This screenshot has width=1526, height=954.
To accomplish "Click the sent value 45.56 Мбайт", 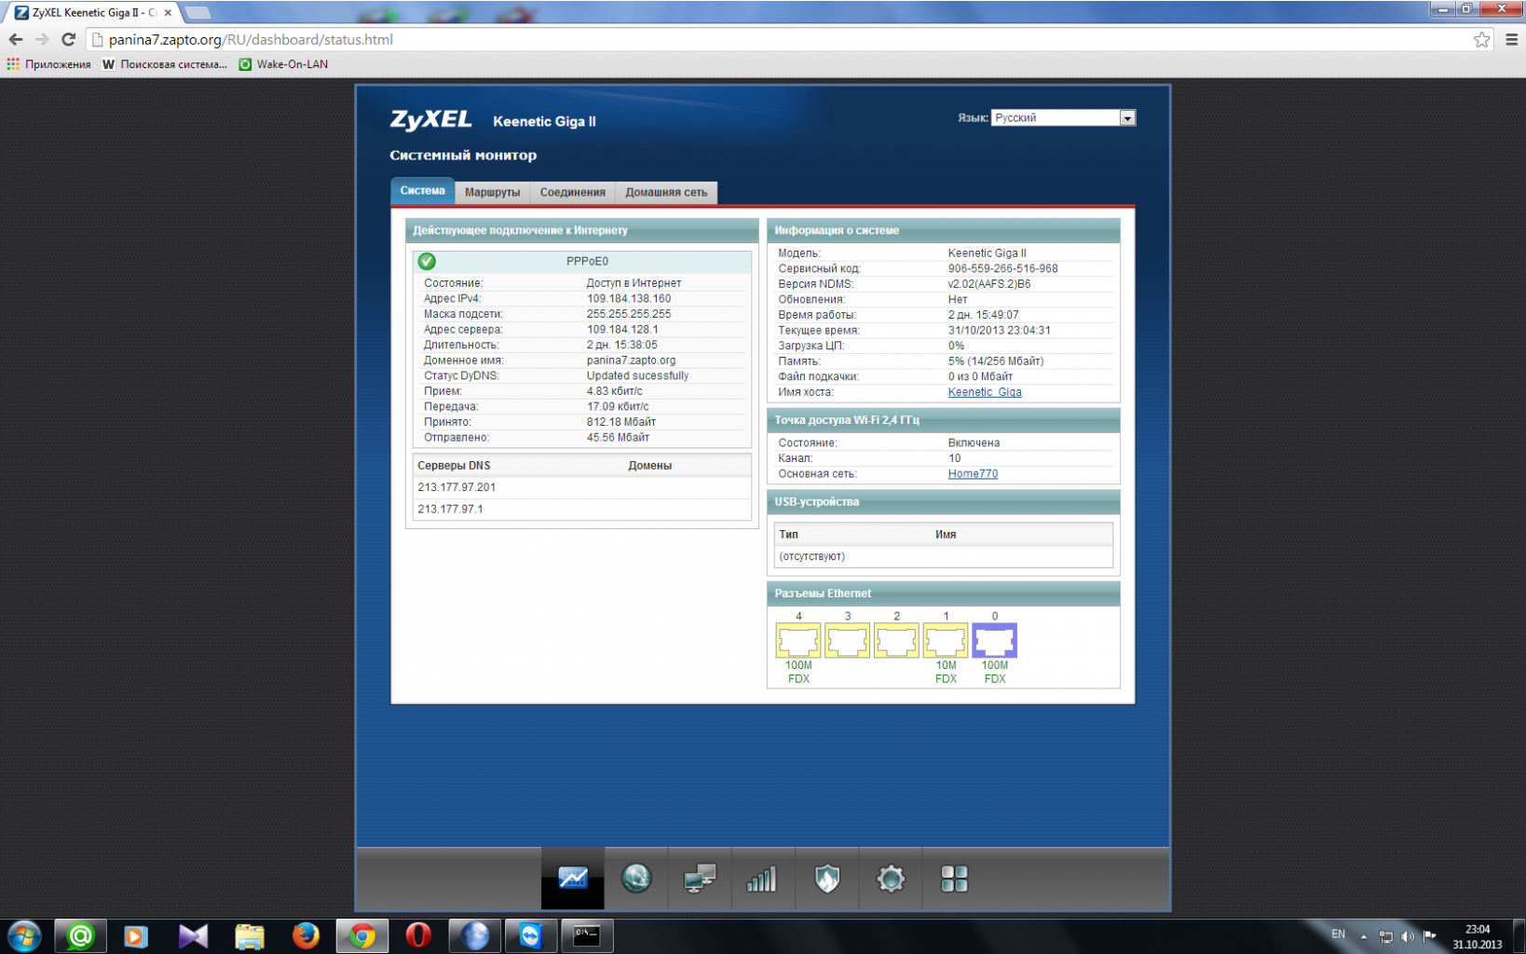I will coord(618,437).
